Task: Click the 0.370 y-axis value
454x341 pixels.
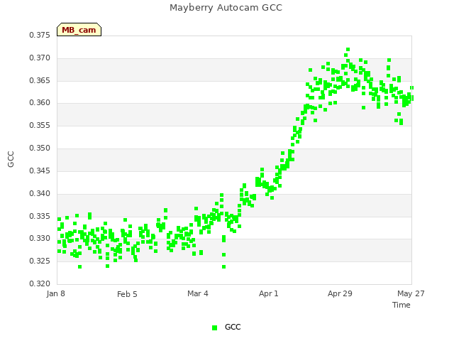Action: 40,58
